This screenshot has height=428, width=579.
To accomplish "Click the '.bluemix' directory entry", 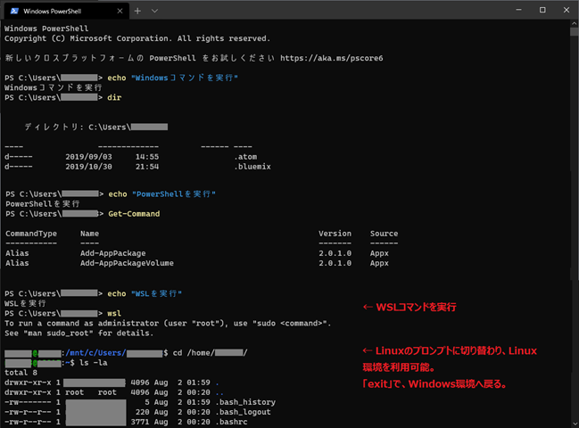I will 252,167.
